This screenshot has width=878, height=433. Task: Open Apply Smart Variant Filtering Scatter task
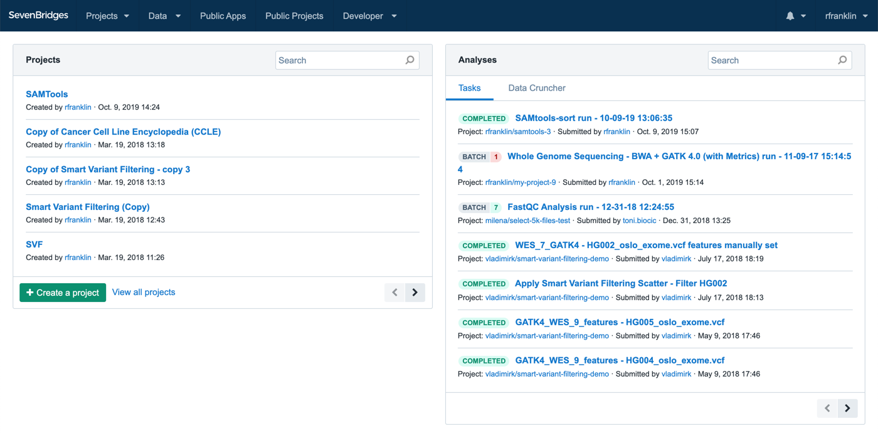[621, 283]
